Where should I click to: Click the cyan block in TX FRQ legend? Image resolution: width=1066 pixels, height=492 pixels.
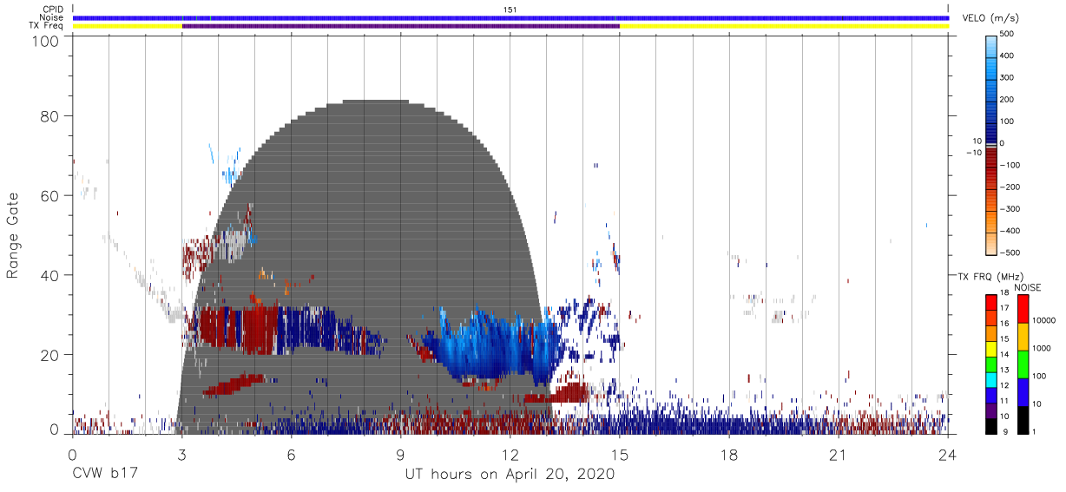pyautogui.click(x=991, y=378)
